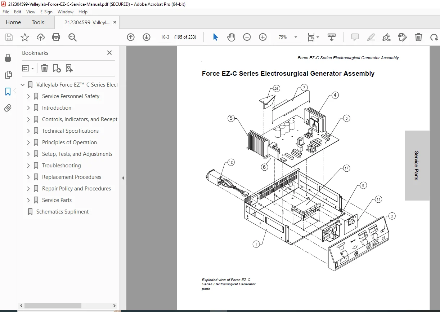The width and height of the screenshot is (440, 312).
Task: Expand Service Personnel Safety bookmark
Action: click(28, 96)
